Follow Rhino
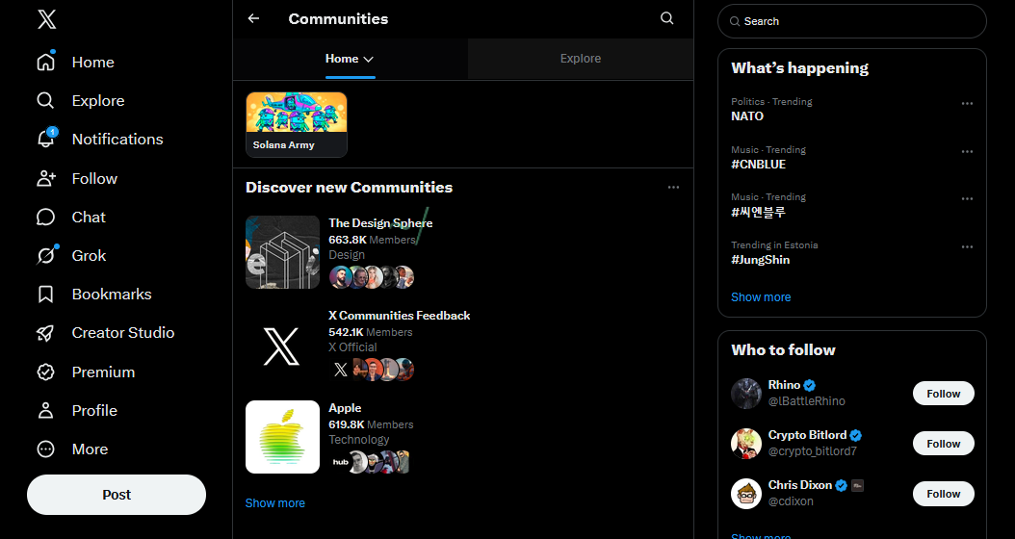 pyautogui.click(x=943, y=394)
